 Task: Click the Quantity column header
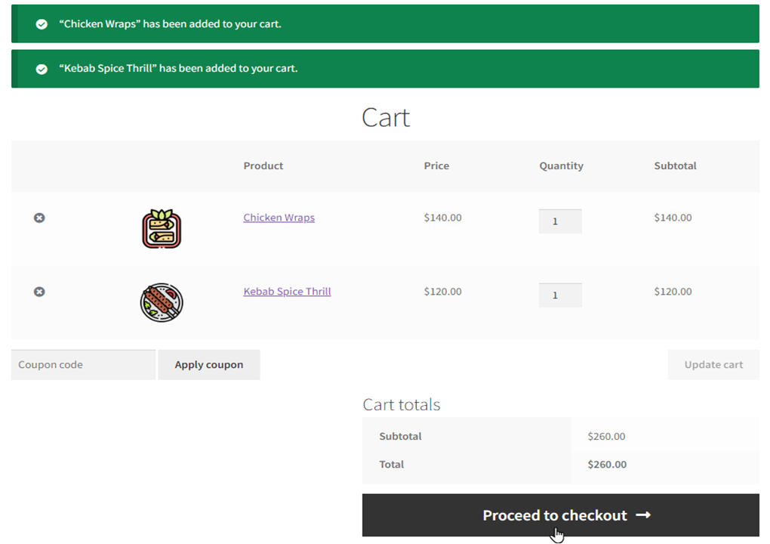click(562, 165)
